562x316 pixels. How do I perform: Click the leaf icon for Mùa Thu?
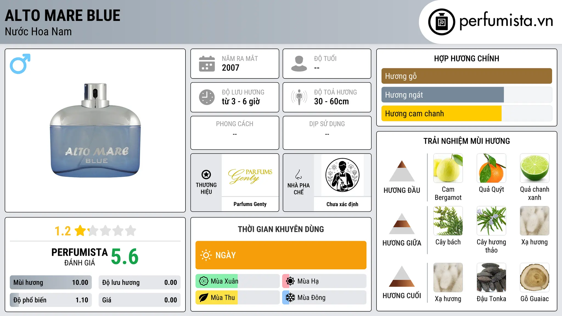click(x=204, y=298)
